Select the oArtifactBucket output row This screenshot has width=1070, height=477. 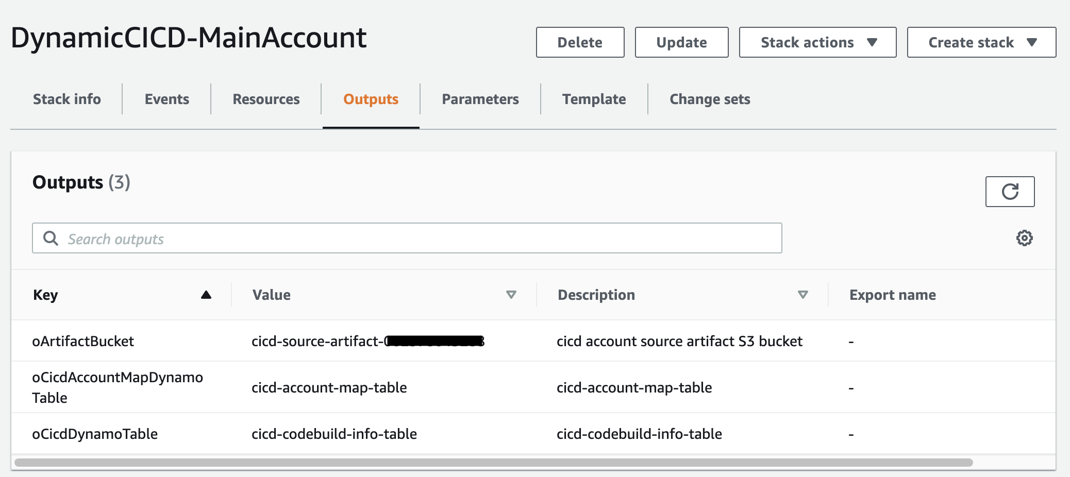[83, 340]
